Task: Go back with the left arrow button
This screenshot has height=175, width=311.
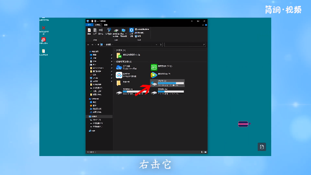Action: tap(88, 44)
